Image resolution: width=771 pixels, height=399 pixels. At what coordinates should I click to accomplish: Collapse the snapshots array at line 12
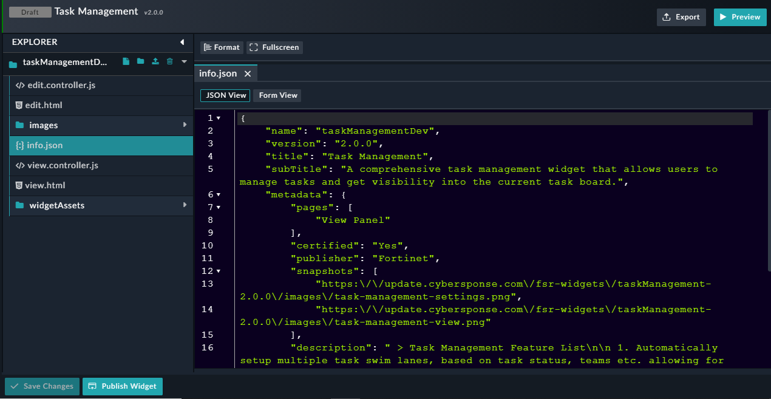tap(219, 271)
